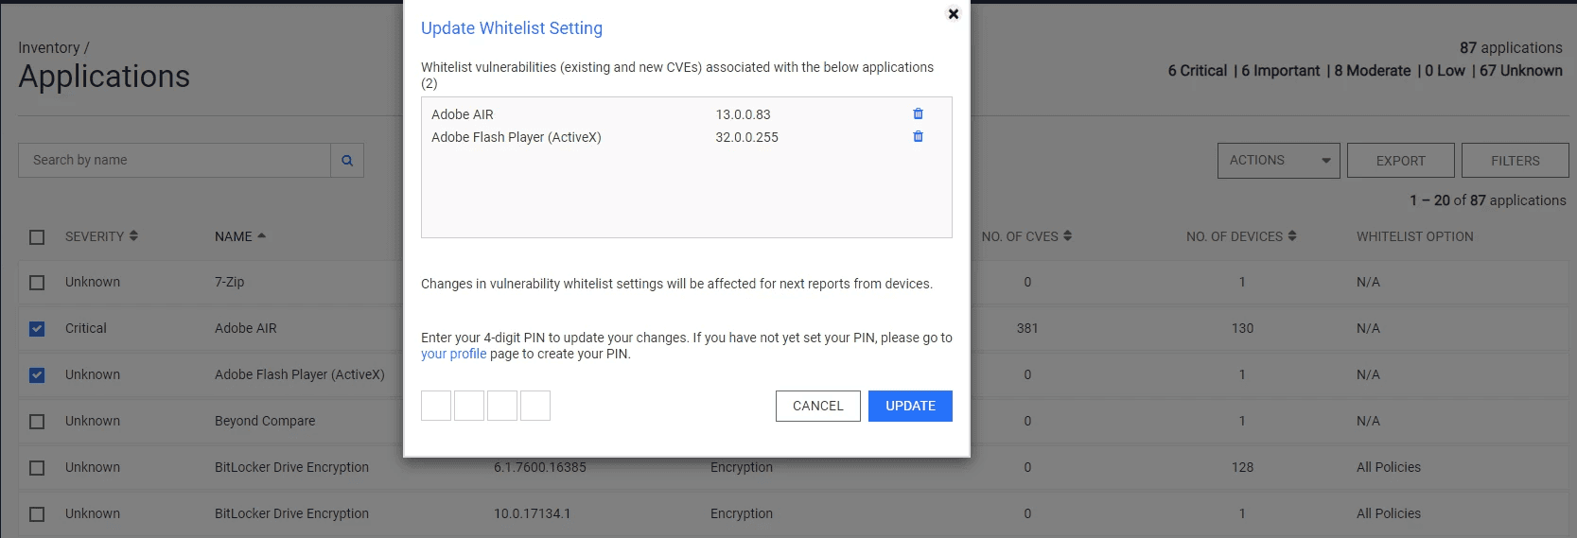Focus the first PIN digit box

click(436, 406)
